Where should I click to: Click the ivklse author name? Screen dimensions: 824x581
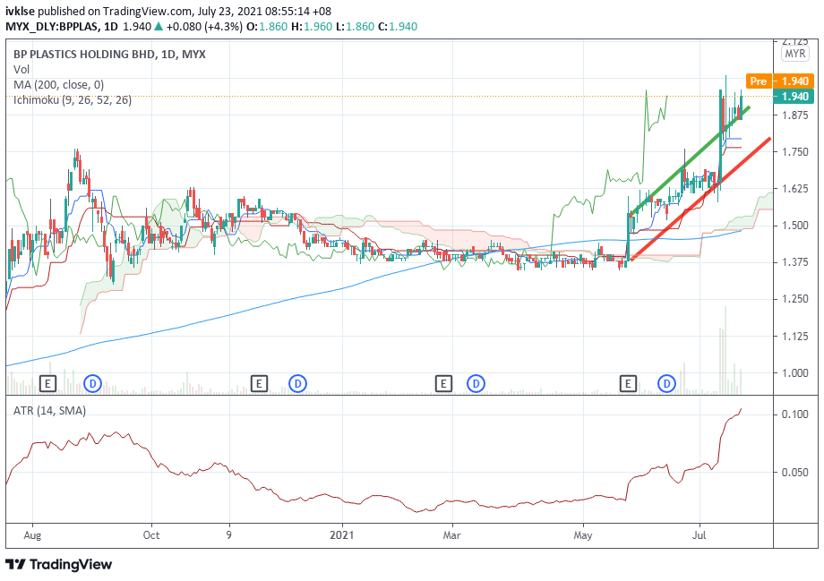coord(21,11)
